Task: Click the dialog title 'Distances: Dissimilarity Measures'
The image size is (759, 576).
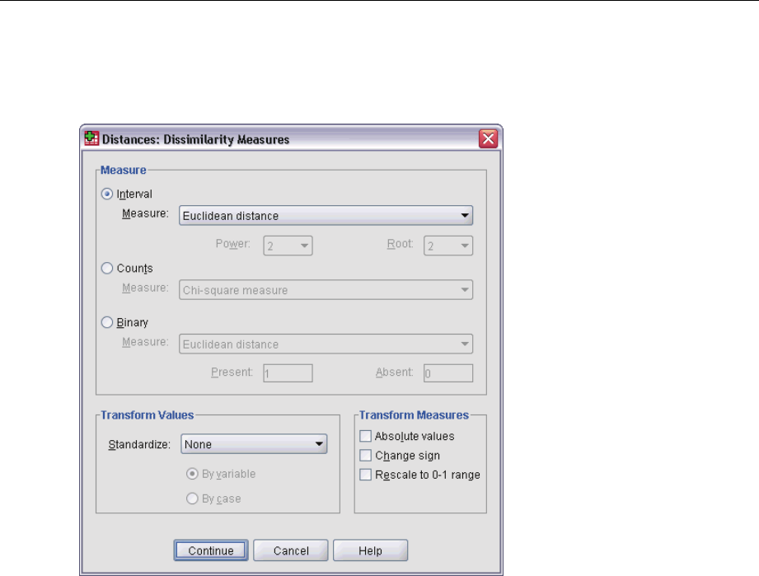Action: click(x=195, y=139)
